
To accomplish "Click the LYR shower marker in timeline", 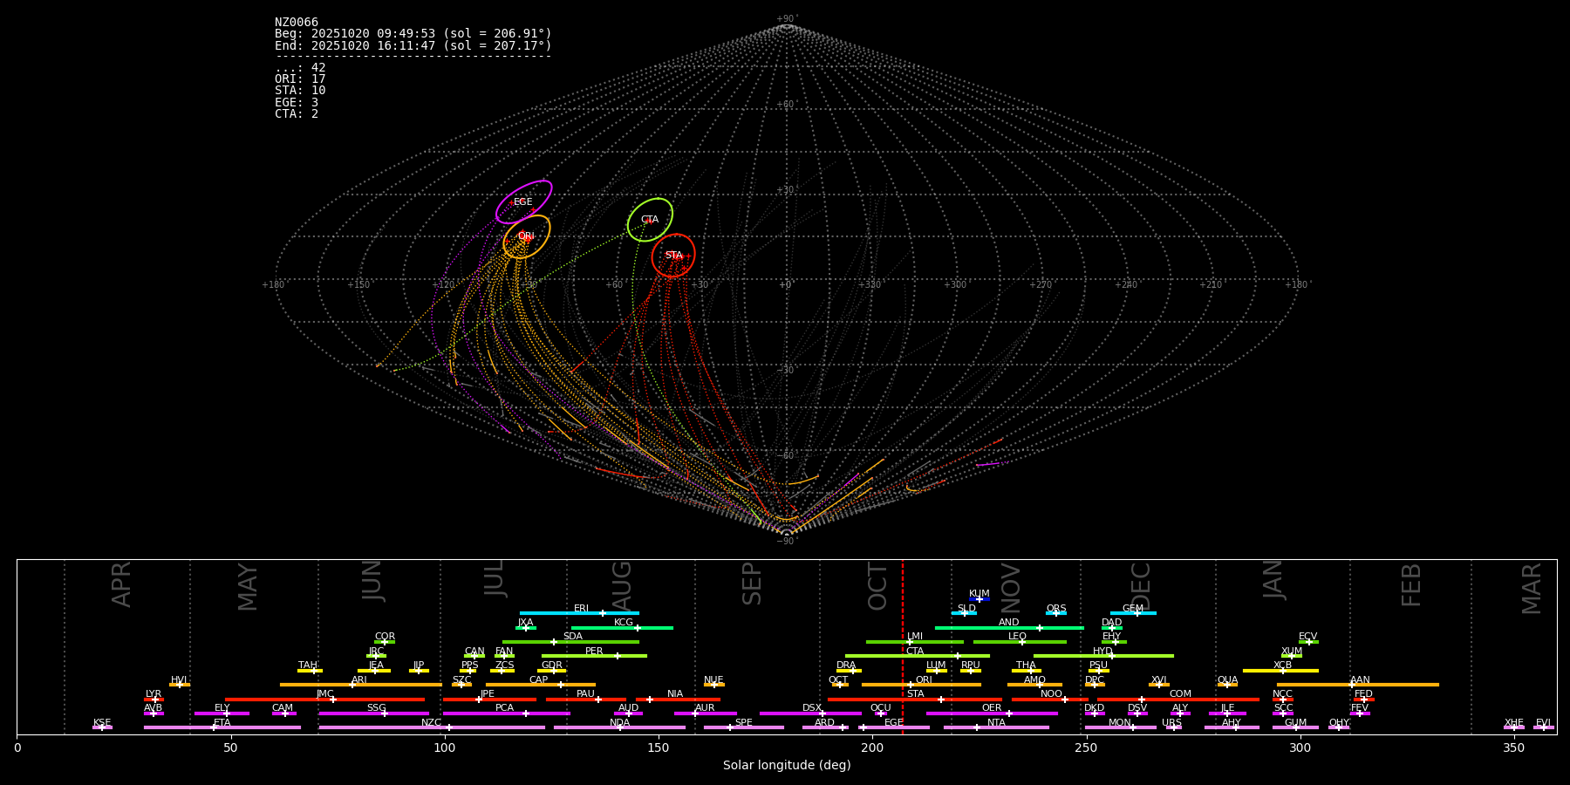I will coord(154,700).
